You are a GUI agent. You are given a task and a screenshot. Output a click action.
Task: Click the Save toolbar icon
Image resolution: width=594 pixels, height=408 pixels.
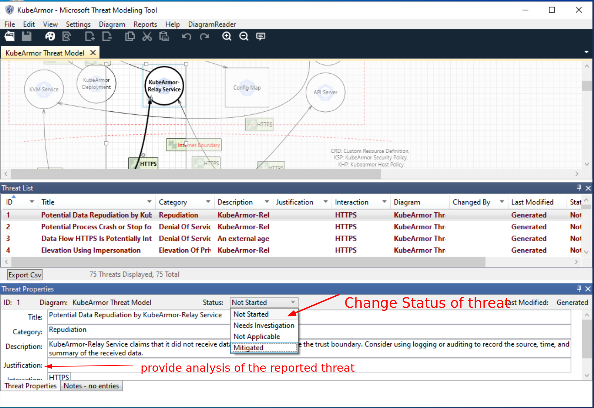(x=27, y=36)
